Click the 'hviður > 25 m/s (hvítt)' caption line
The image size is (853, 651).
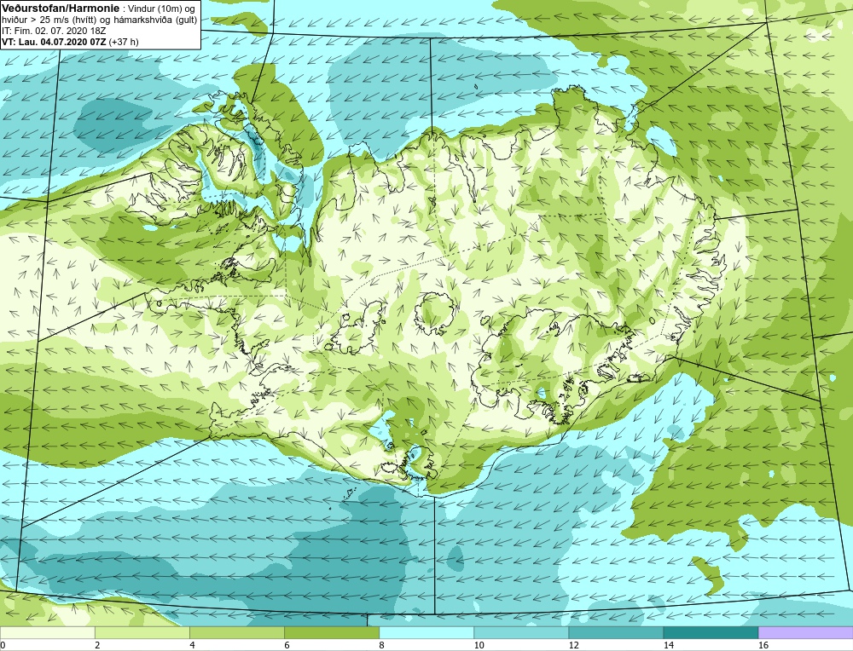(x=100, y=20)
